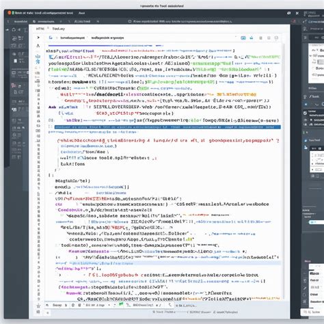Tick the checkbox in the dark address bar
324x324 pixels.
[130, 21]
